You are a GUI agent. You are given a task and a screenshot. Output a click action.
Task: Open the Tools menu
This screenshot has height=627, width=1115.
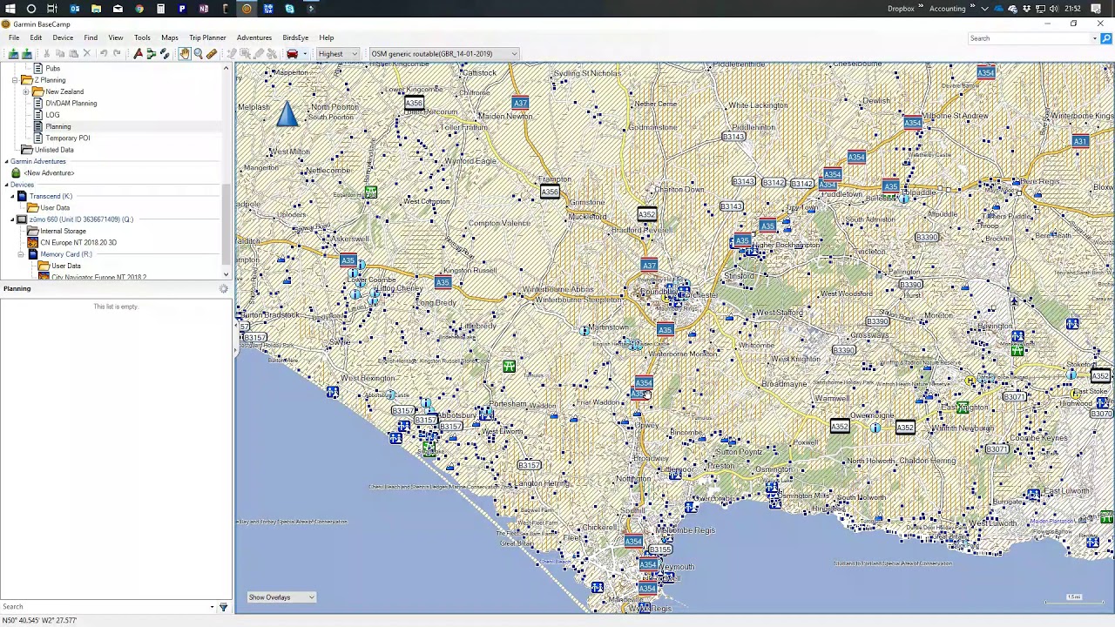[142, 37]
